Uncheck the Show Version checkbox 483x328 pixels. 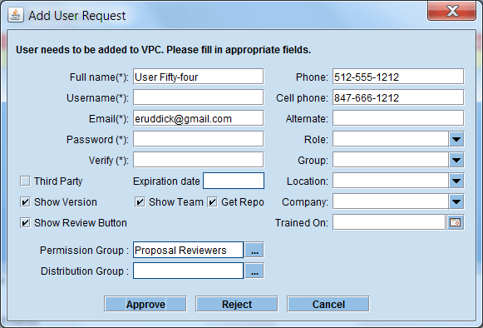pyautogui.click(x=25, y=202)
